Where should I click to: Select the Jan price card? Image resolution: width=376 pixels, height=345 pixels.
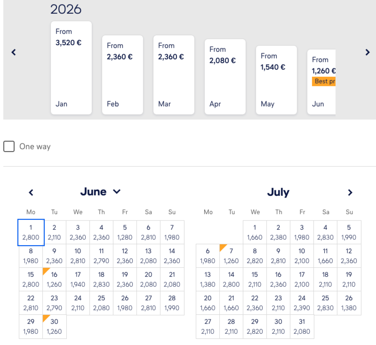(71, 68)
